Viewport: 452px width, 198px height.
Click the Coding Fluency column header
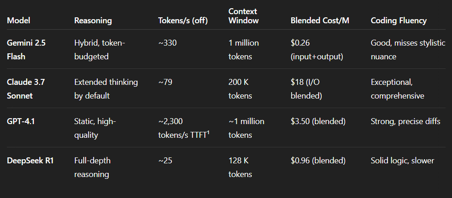(399, 21)
